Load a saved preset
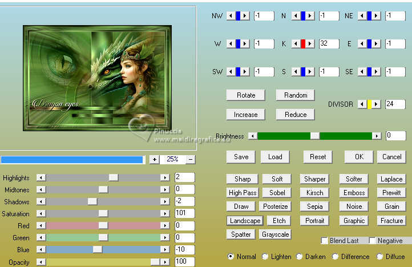 click(x=275, y=157)
